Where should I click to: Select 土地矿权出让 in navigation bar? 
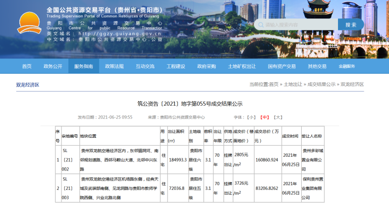click(x=242, y=66)
